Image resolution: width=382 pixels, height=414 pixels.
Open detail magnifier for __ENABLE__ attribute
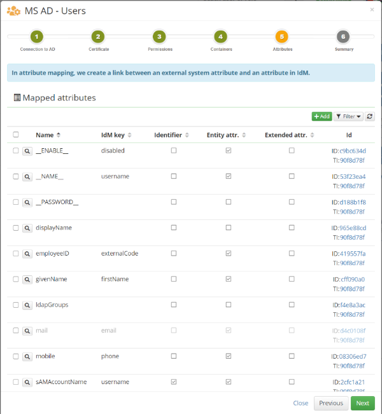tap(27, 151)
